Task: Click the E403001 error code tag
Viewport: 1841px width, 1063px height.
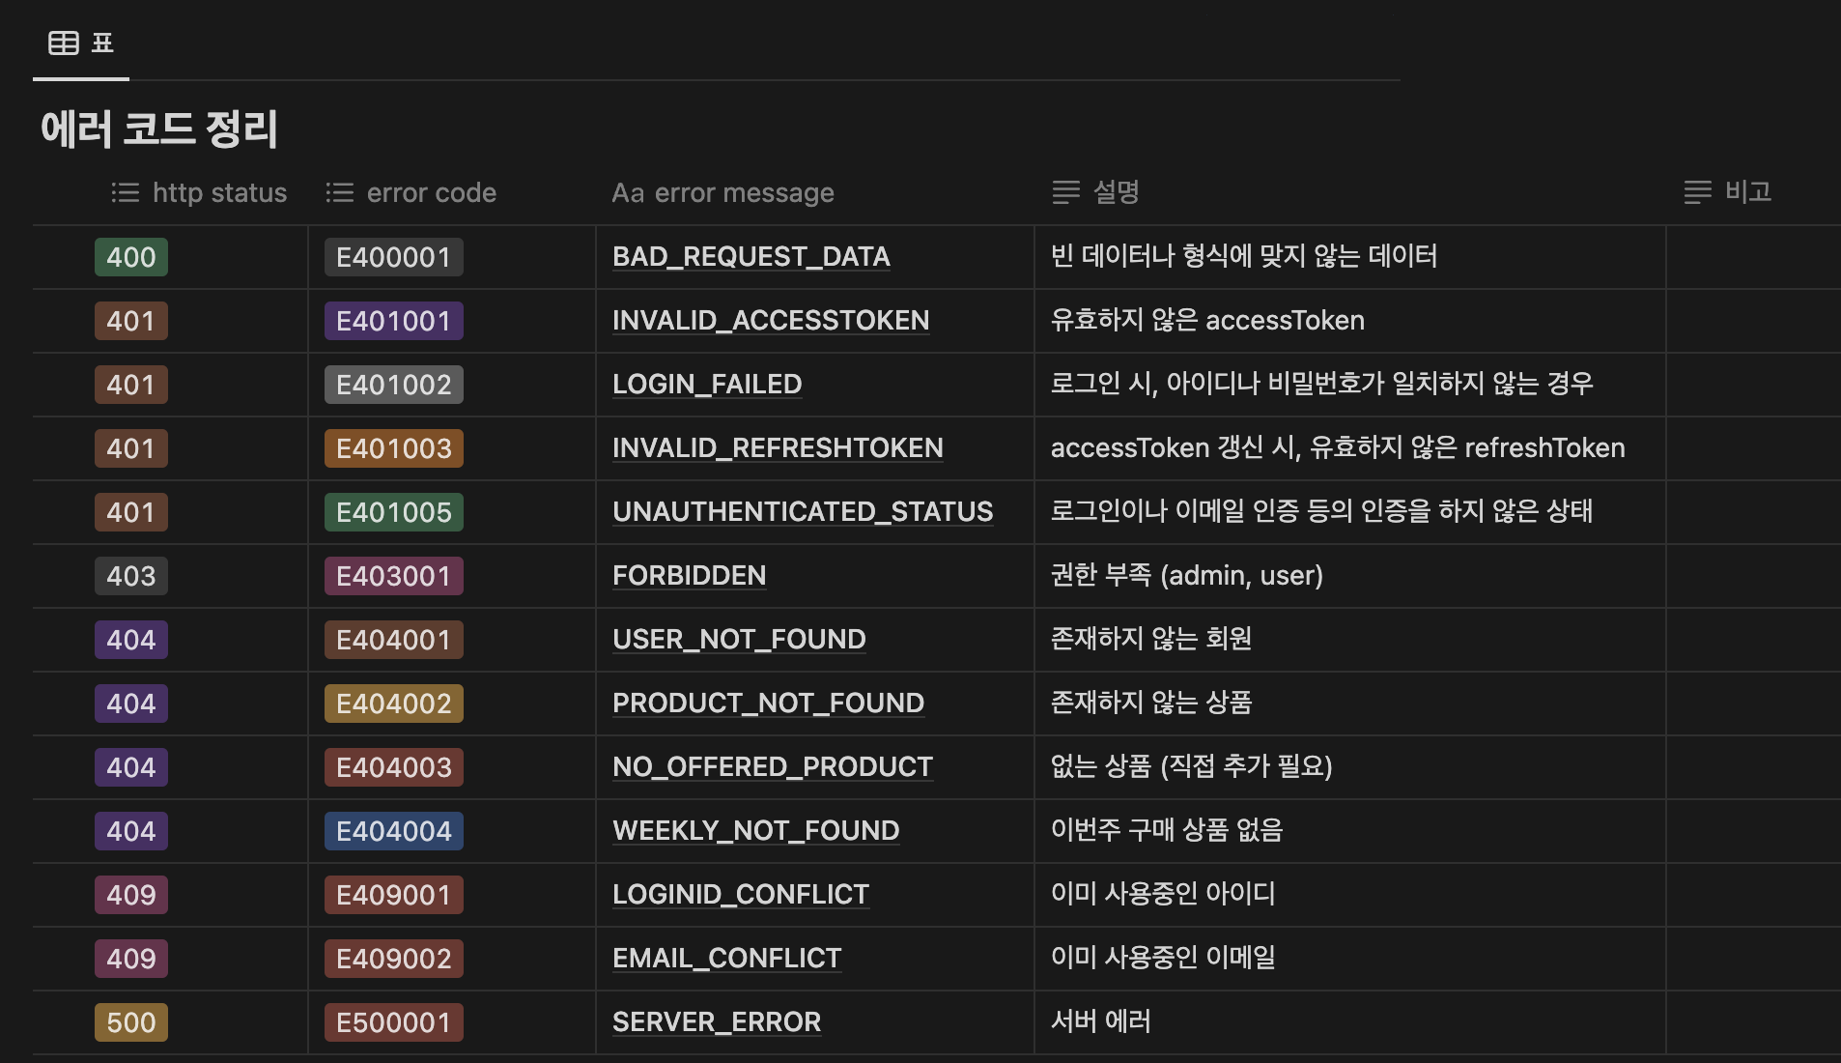Action: click(x=394, y=576)
